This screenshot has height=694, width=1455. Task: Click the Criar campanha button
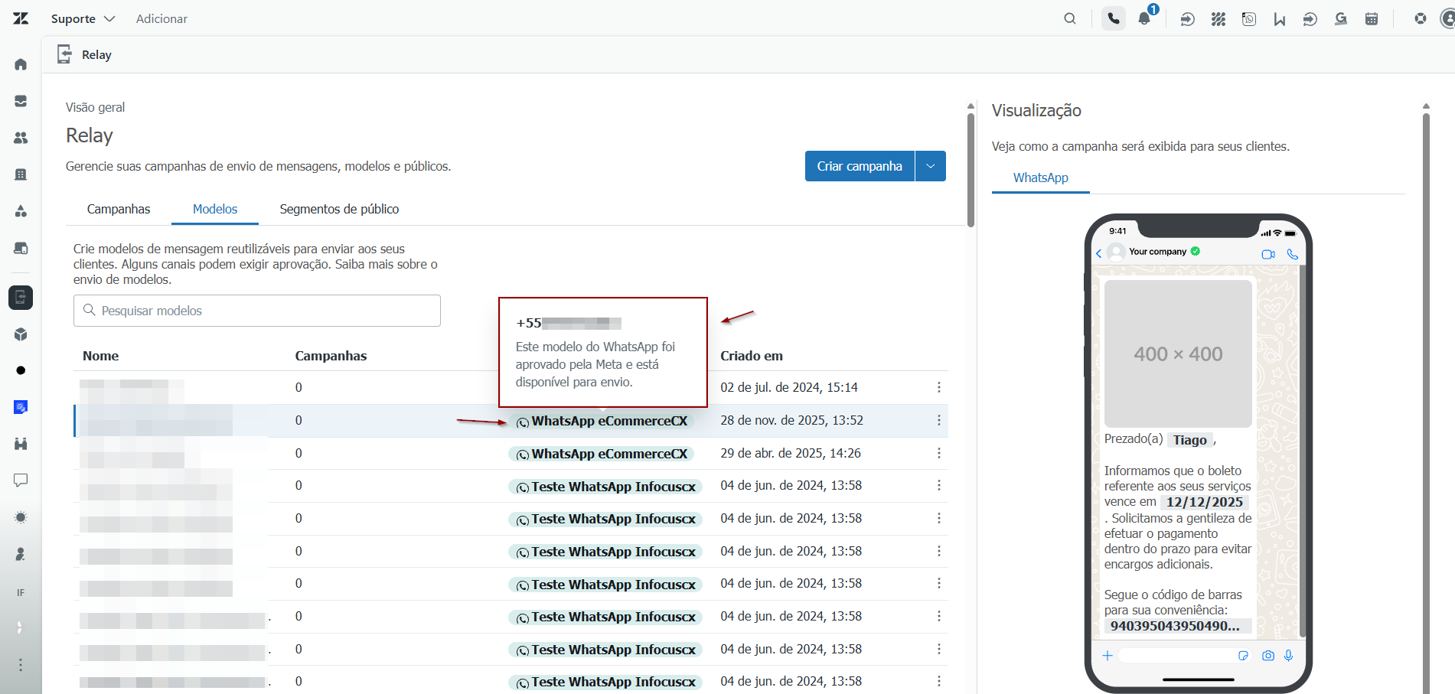click(x=860, y=166)
